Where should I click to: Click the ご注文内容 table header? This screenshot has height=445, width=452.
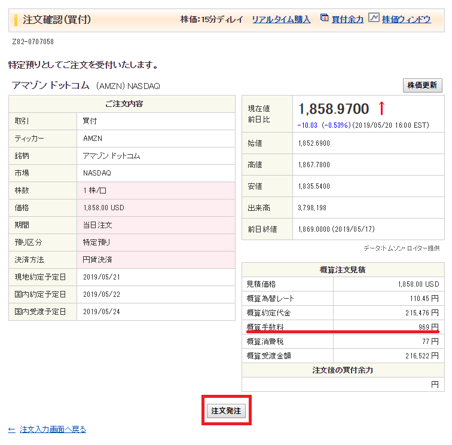[124, 104]
